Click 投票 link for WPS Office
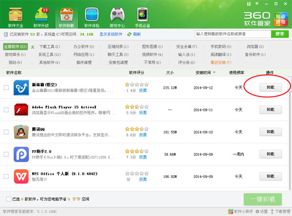The height and width of the screenshot is (216, 292). (143, 179)
